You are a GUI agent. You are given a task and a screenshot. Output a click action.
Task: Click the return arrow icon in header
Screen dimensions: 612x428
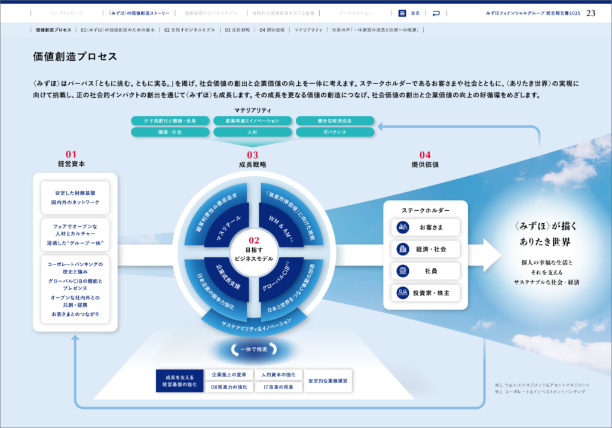coord(436,13)
